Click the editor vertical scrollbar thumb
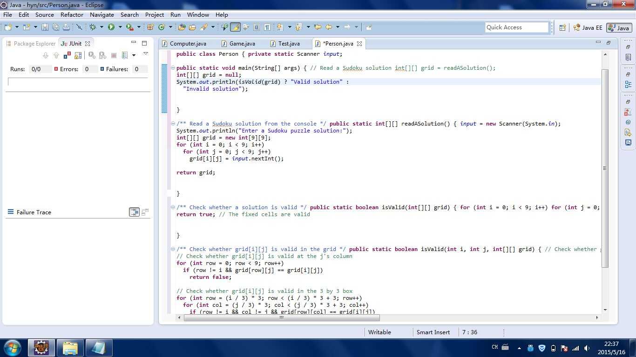This screenshot has width=636, height=357. click(605, 168)
